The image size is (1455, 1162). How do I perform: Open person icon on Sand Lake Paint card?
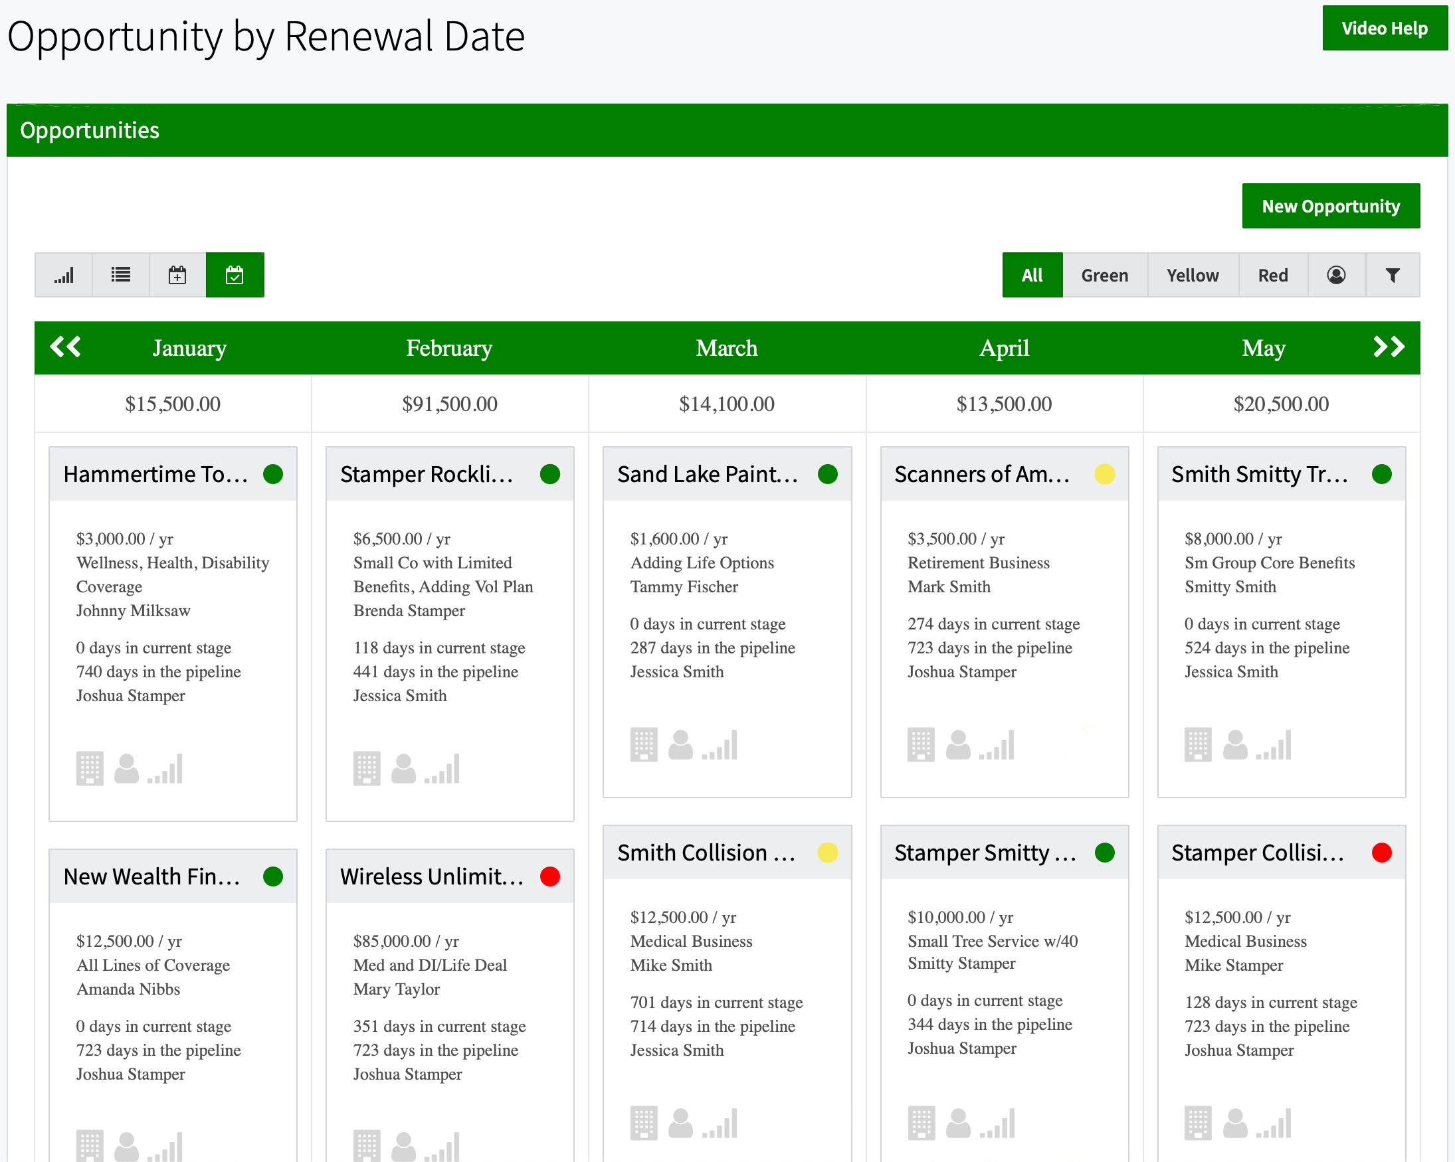click(681, 745)
